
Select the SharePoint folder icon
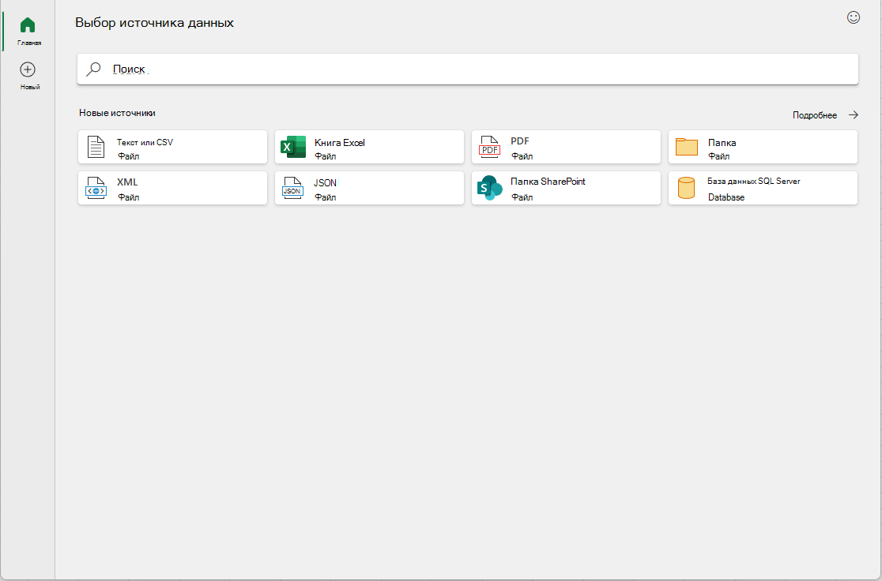[x=489, y=188]
